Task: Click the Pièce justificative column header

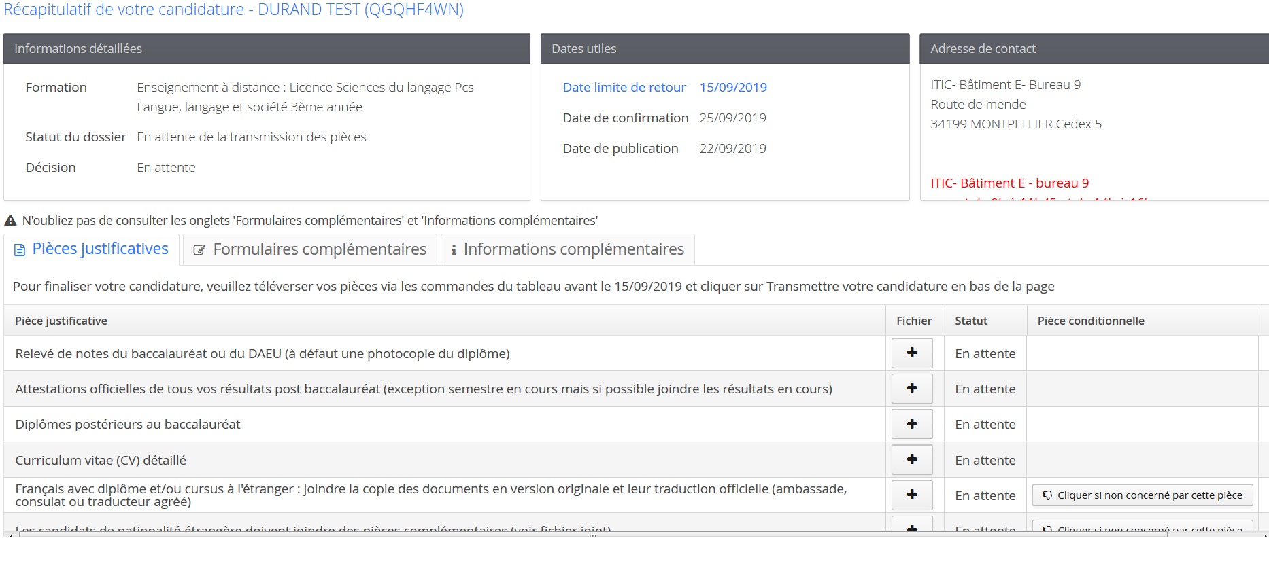Action: [x=61, y=321]
